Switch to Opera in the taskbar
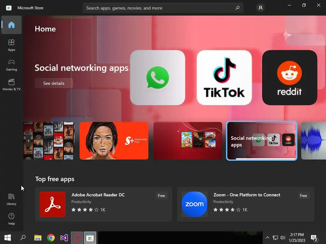Image resolution: width=326 pixels, height=244 pixels. click(x=77, y=238)
